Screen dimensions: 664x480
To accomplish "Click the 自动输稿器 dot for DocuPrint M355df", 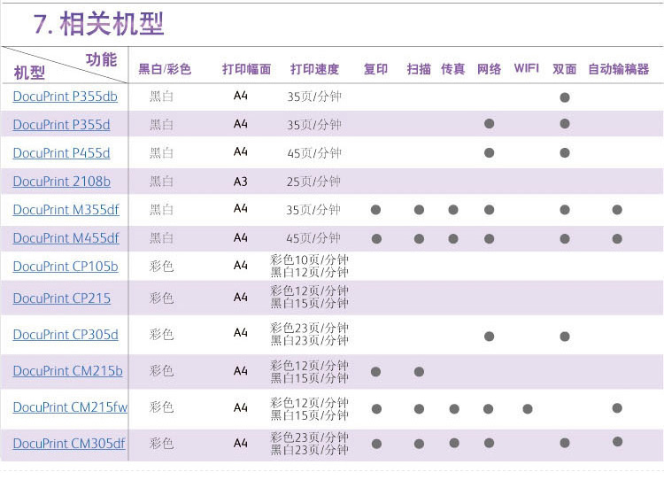I will [x=617, y=210].
